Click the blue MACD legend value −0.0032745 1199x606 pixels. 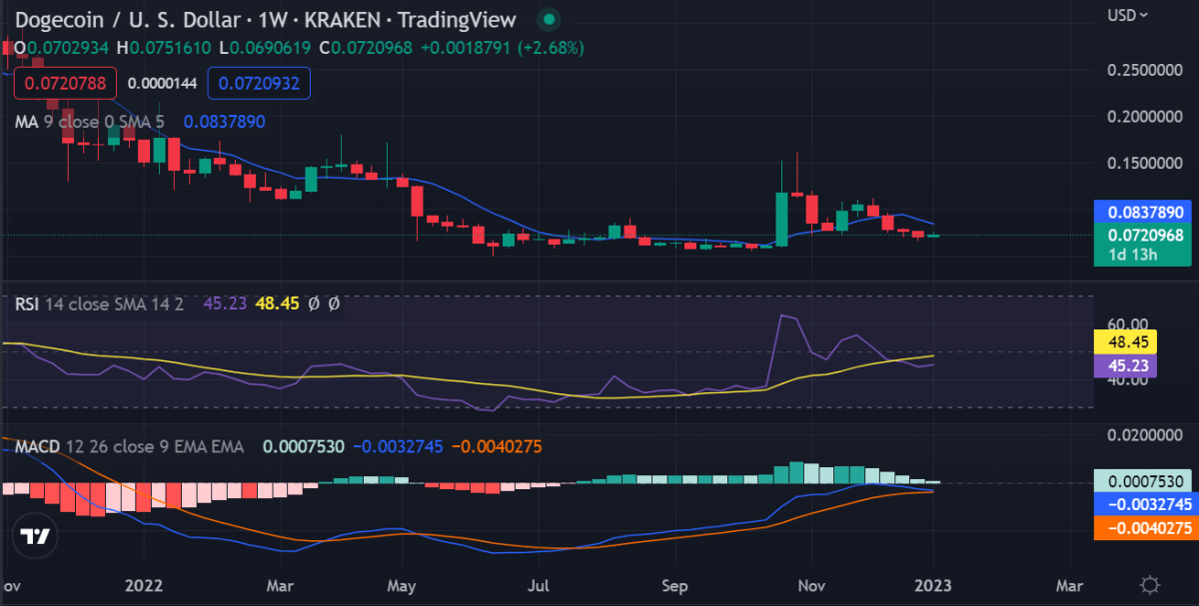398,446
